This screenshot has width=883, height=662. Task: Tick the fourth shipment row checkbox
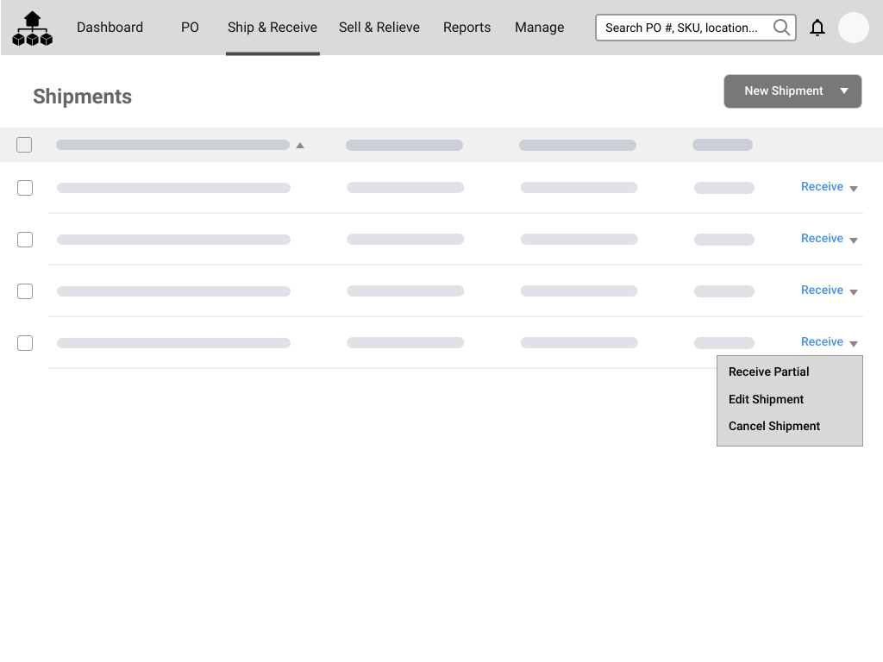[25, 343]
